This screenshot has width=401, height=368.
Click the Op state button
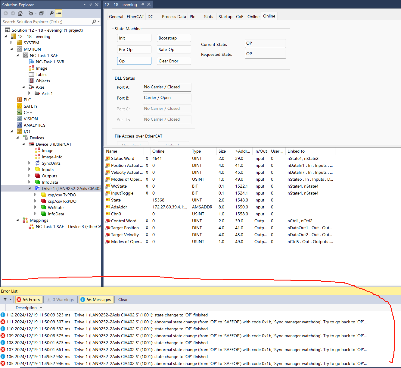[134, 61]
